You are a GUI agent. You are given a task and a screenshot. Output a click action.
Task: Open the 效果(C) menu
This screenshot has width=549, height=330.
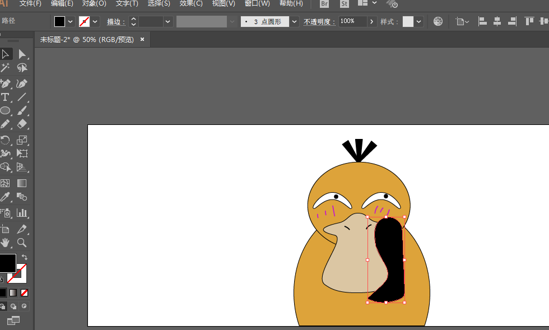[191, 3]
